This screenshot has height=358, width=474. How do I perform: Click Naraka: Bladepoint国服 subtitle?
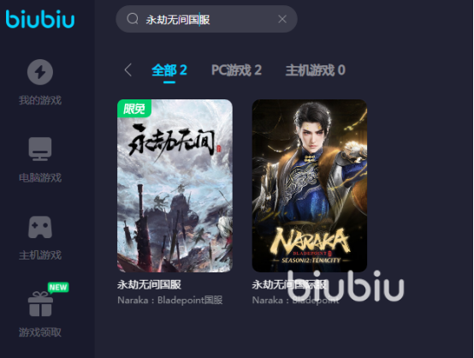pyautogui.click(x=170, y=301)
